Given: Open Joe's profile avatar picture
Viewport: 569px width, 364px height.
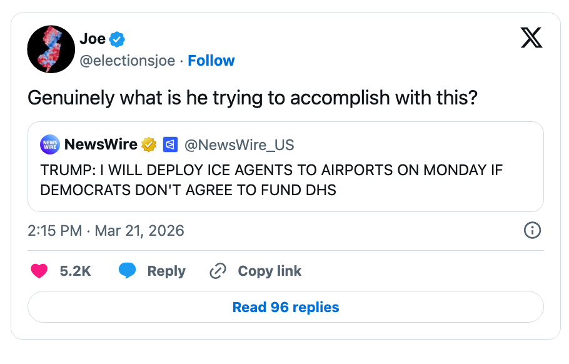Looking at the screenshot, I should 51,49.
